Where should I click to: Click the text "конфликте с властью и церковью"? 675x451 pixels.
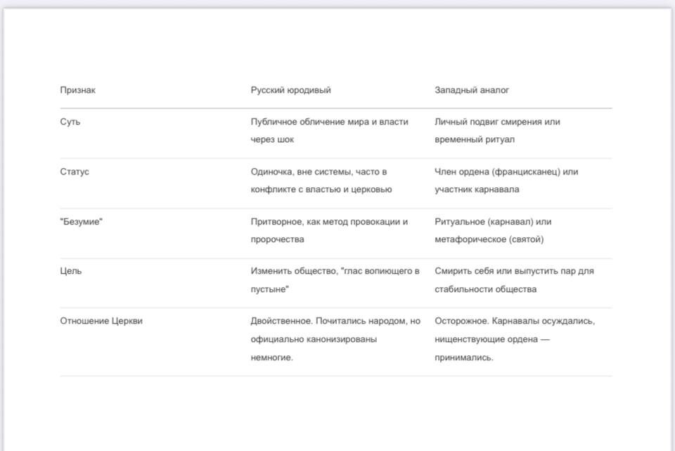(x=321, y=189)
